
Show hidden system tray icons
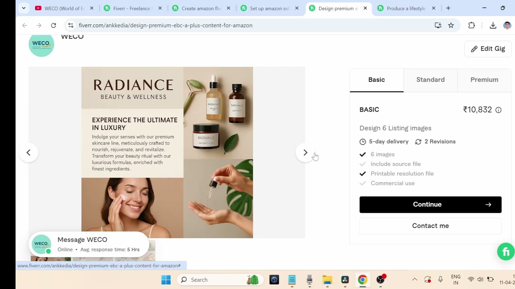[414, 280]
